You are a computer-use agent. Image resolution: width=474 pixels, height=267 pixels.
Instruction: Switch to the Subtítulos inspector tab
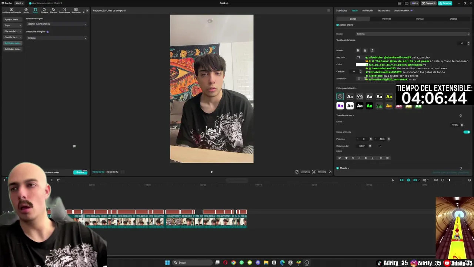pyautogui.click(x=341, y=10)
